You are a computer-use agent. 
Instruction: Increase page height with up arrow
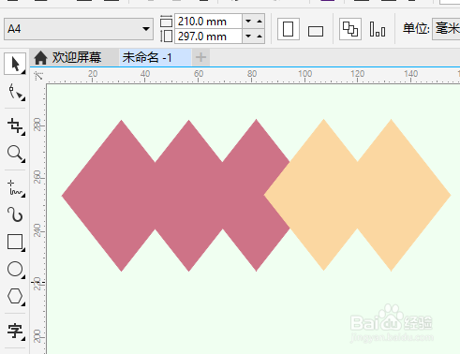pyautogui.click(x=260, y=37)
